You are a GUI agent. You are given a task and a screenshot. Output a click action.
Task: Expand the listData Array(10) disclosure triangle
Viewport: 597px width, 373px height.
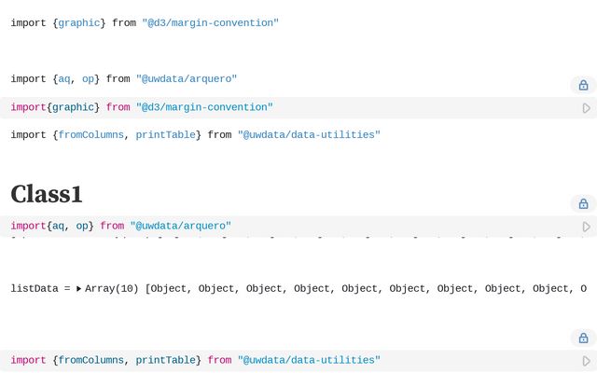78,288
